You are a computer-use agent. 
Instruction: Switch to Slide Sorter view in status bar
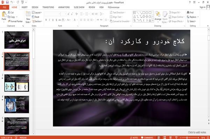[164, 138]
